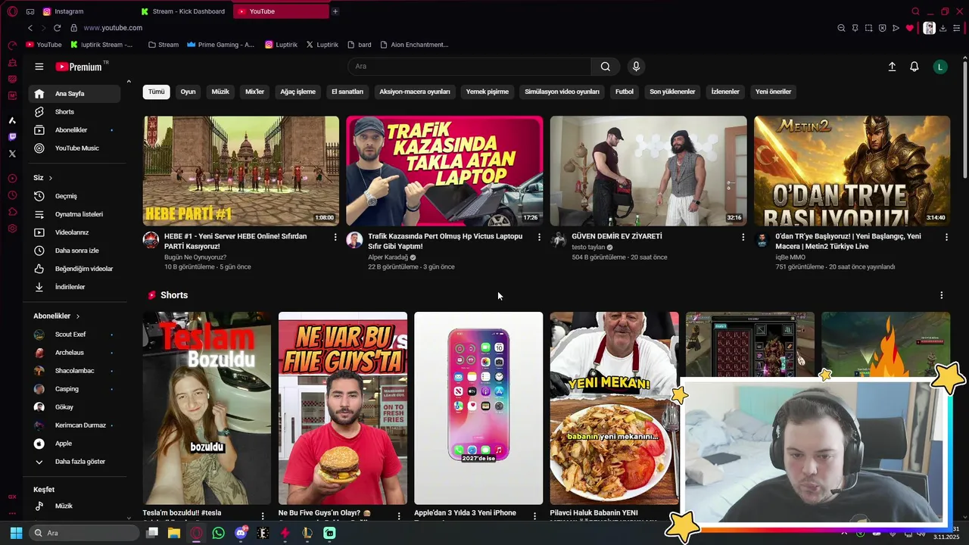Open Oynatma listeleri in the sidebar
The height and width of the screenshot is (545, 969).
[x=74, y=214]
